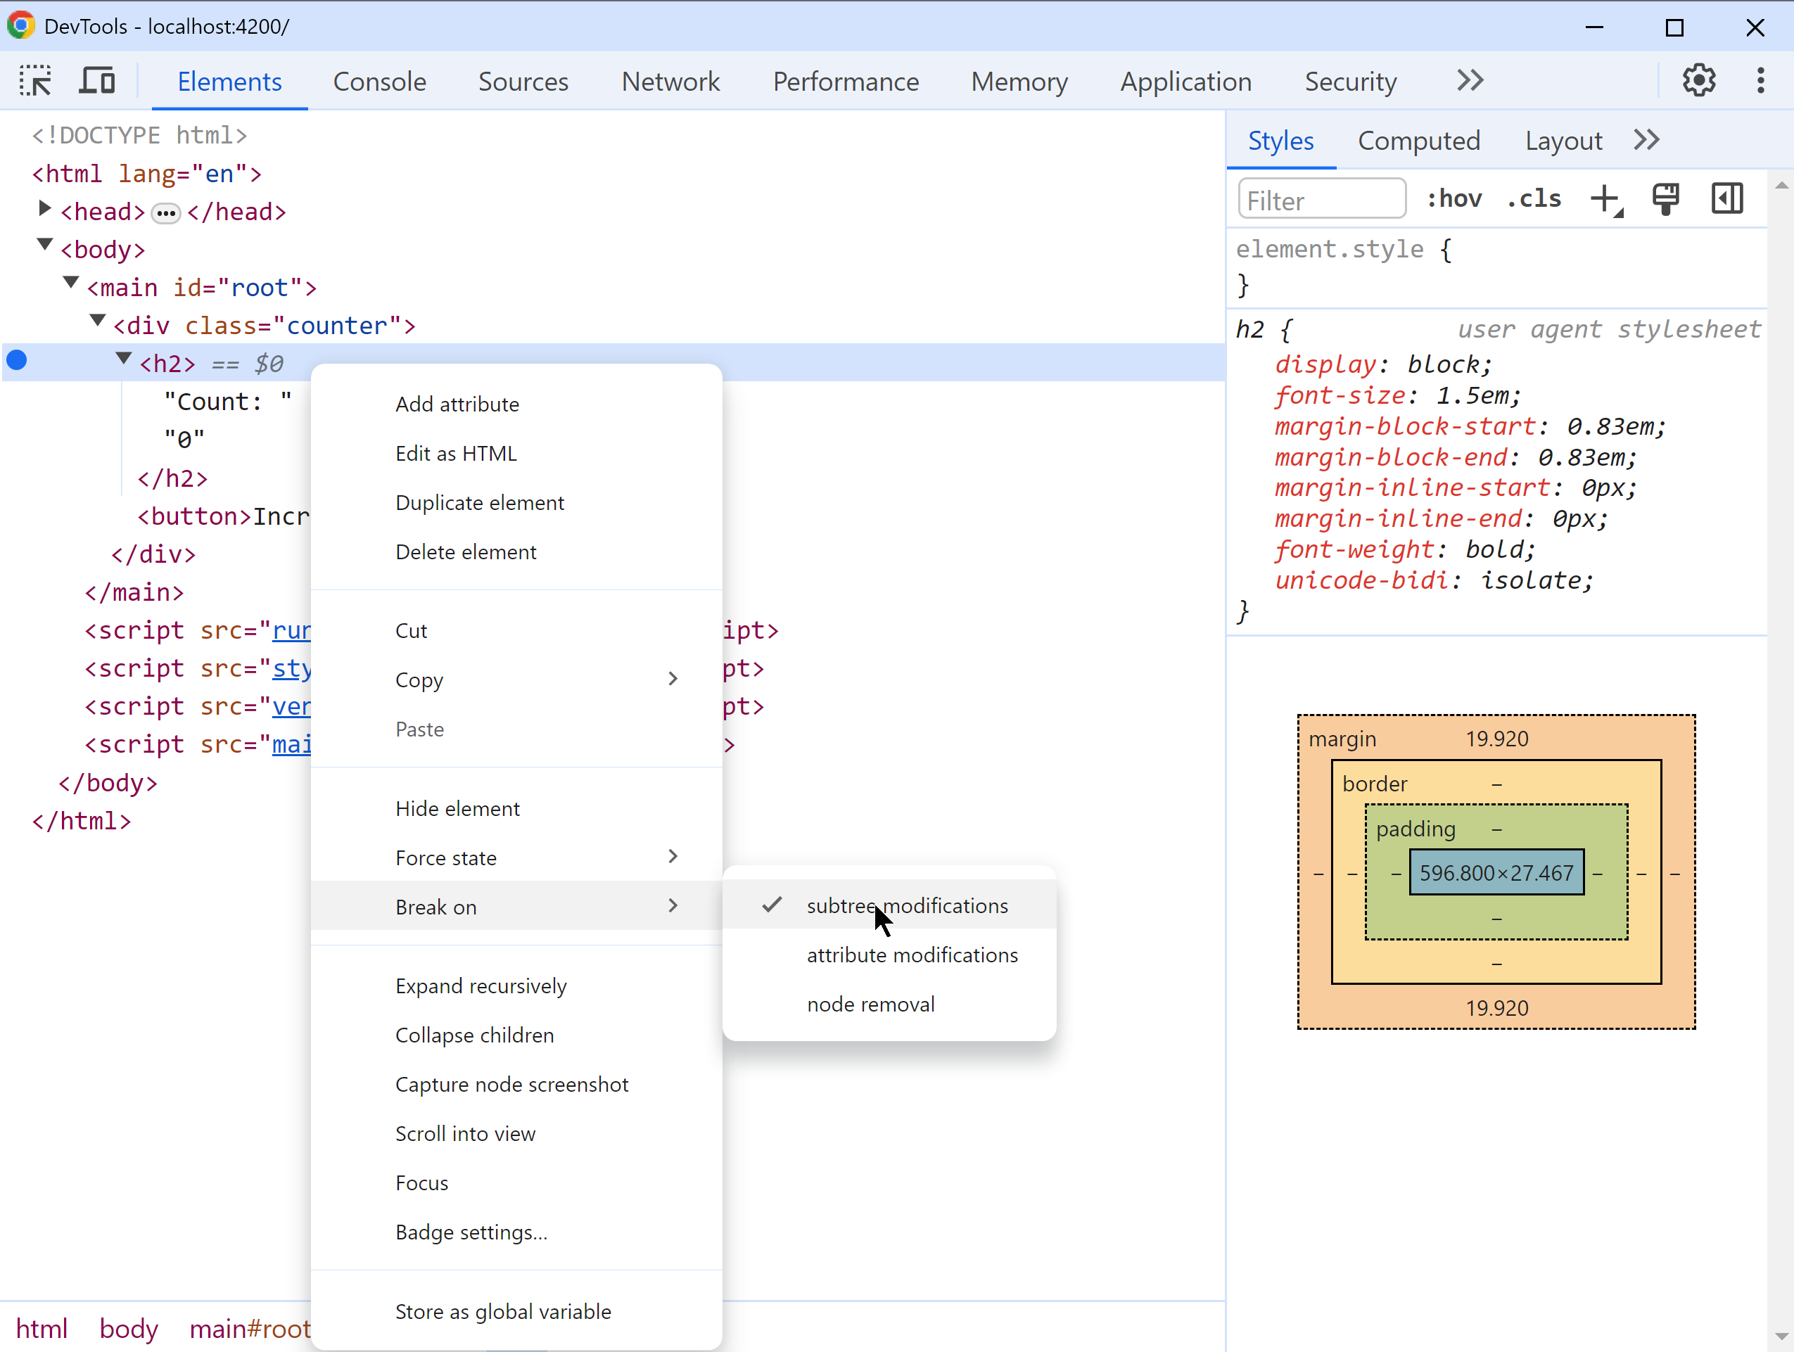The width and height of the screenshot is (1794, 1352).
Task: Click the body breadcrumb
Action: pos(128,1329)
